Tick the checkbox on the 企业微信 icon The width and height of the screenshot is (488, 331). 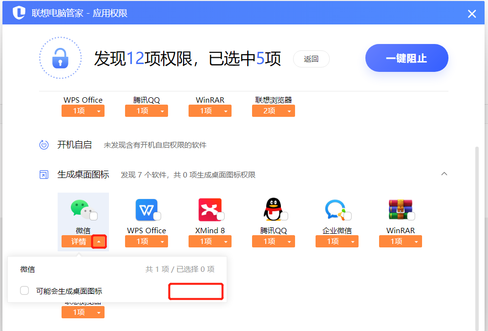tap(348, 216)
